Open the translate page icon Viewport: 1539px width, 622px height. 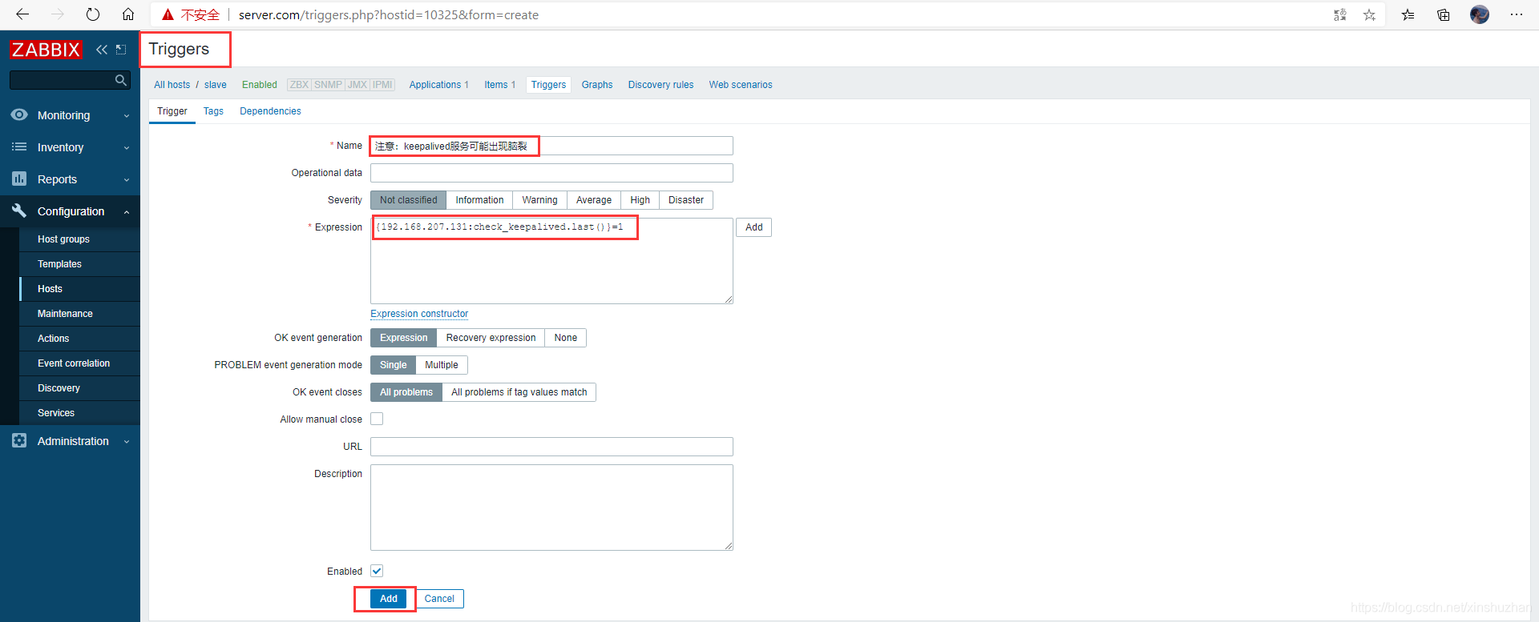(1339, 14)
